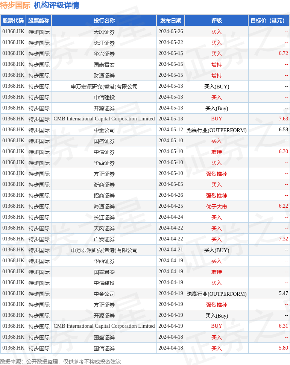This screenshot has height=365, width=290.
Task: Click 国盛证券 in the 2024-04-18 row
Action: coord(104,338)
